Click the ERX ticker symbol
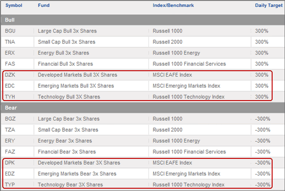Image resolution: width=285 pixels, height=191 pixels. click(x=10, y=53)
